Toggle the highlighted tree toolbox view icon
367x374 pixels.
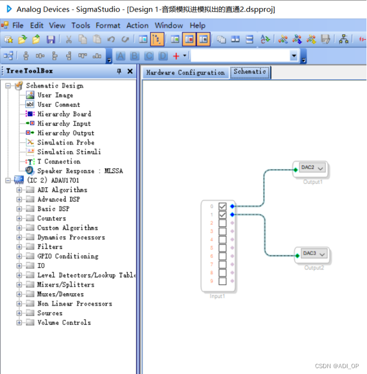click(157, 39)
